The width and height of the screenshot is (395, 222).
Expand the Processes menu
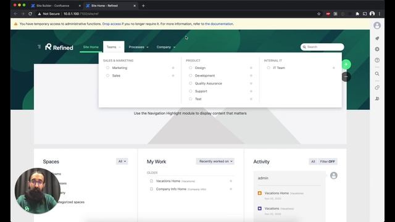[x=138, y=47]
